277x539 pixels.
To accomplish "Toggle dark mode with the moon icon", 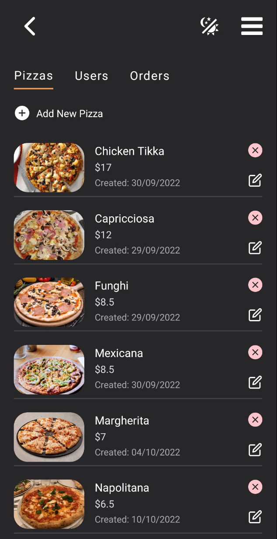I will 210,26.
